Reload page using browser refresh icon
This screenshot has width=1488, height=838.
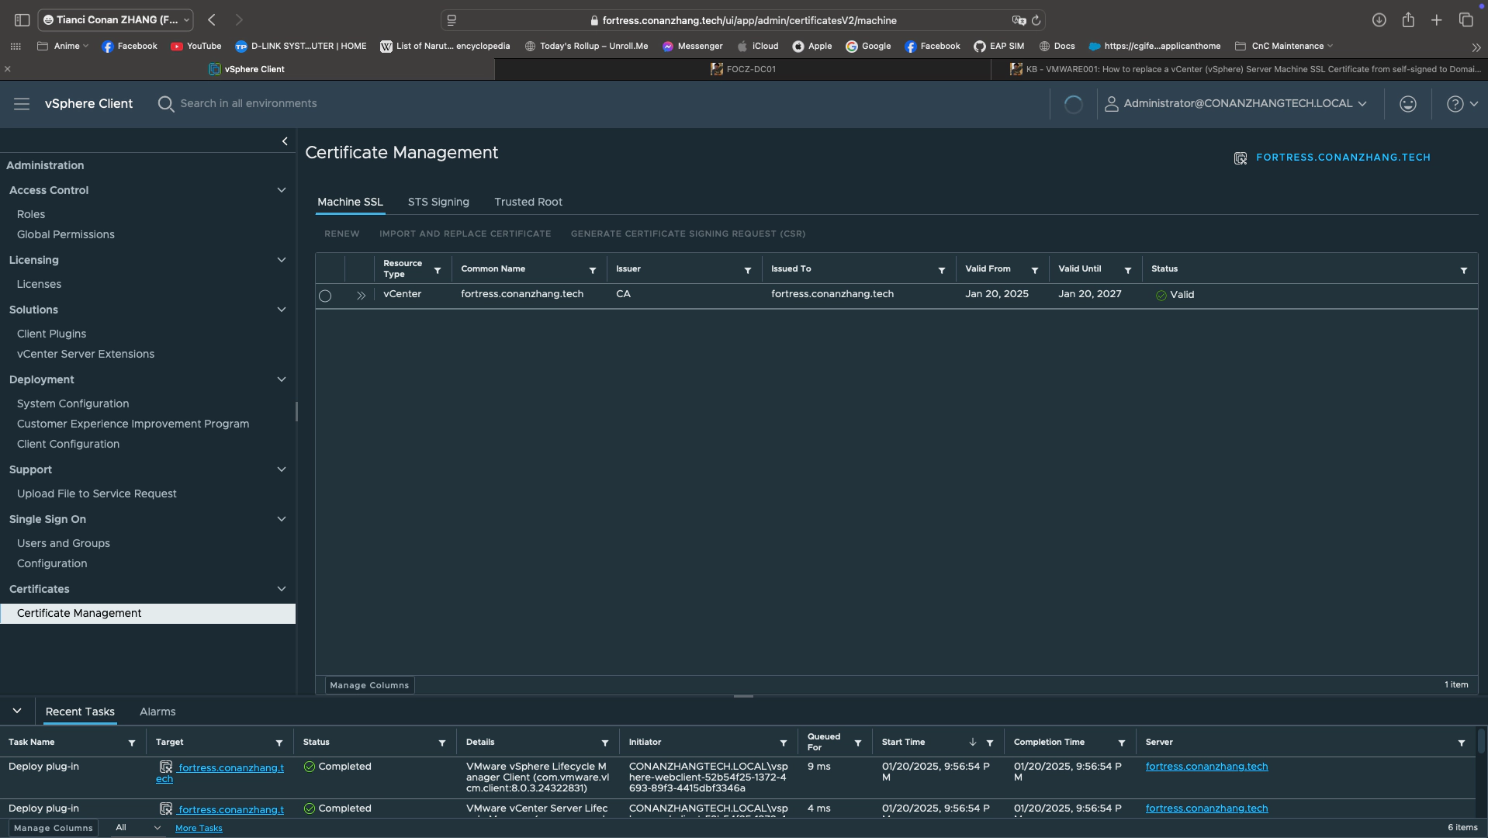click(1036, 21)
